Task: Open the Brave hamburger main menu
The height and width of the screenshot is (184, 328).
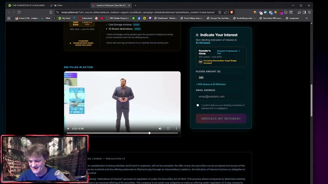Action: click(309, 12)
